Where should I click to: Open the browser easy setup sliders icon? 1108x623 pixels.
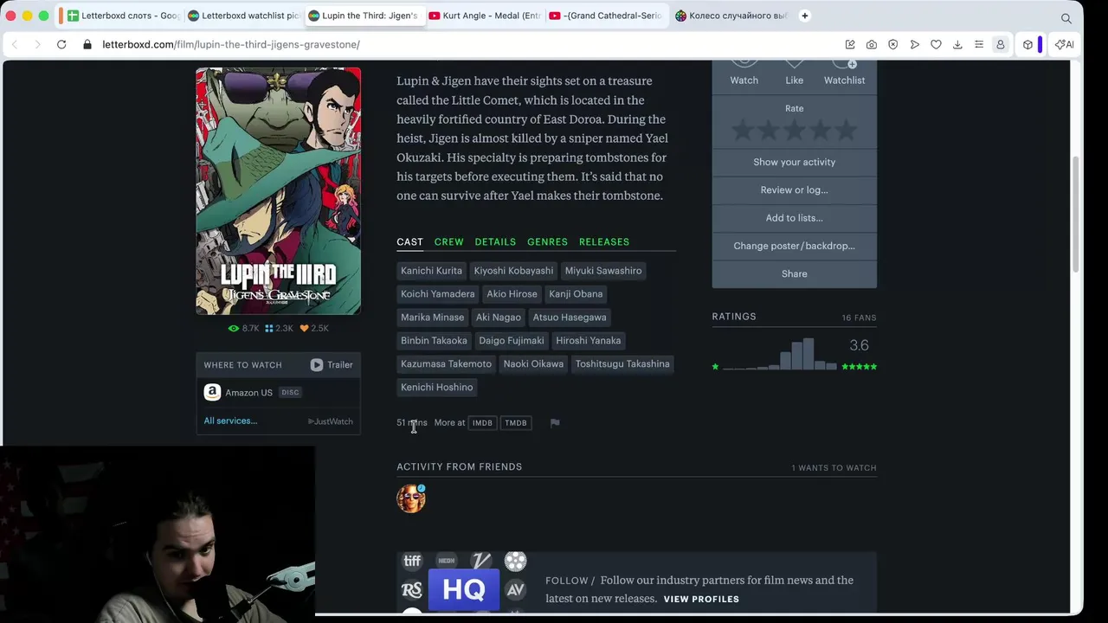(x=979, y=44)
